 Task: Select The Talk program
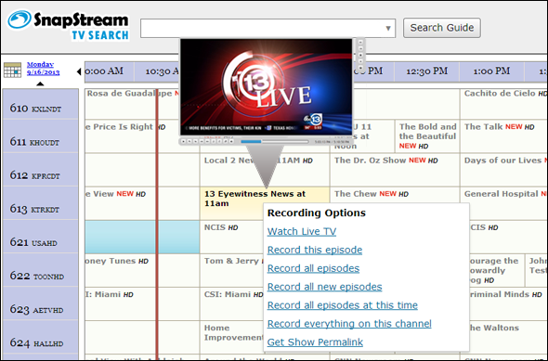tap(503, 136)
